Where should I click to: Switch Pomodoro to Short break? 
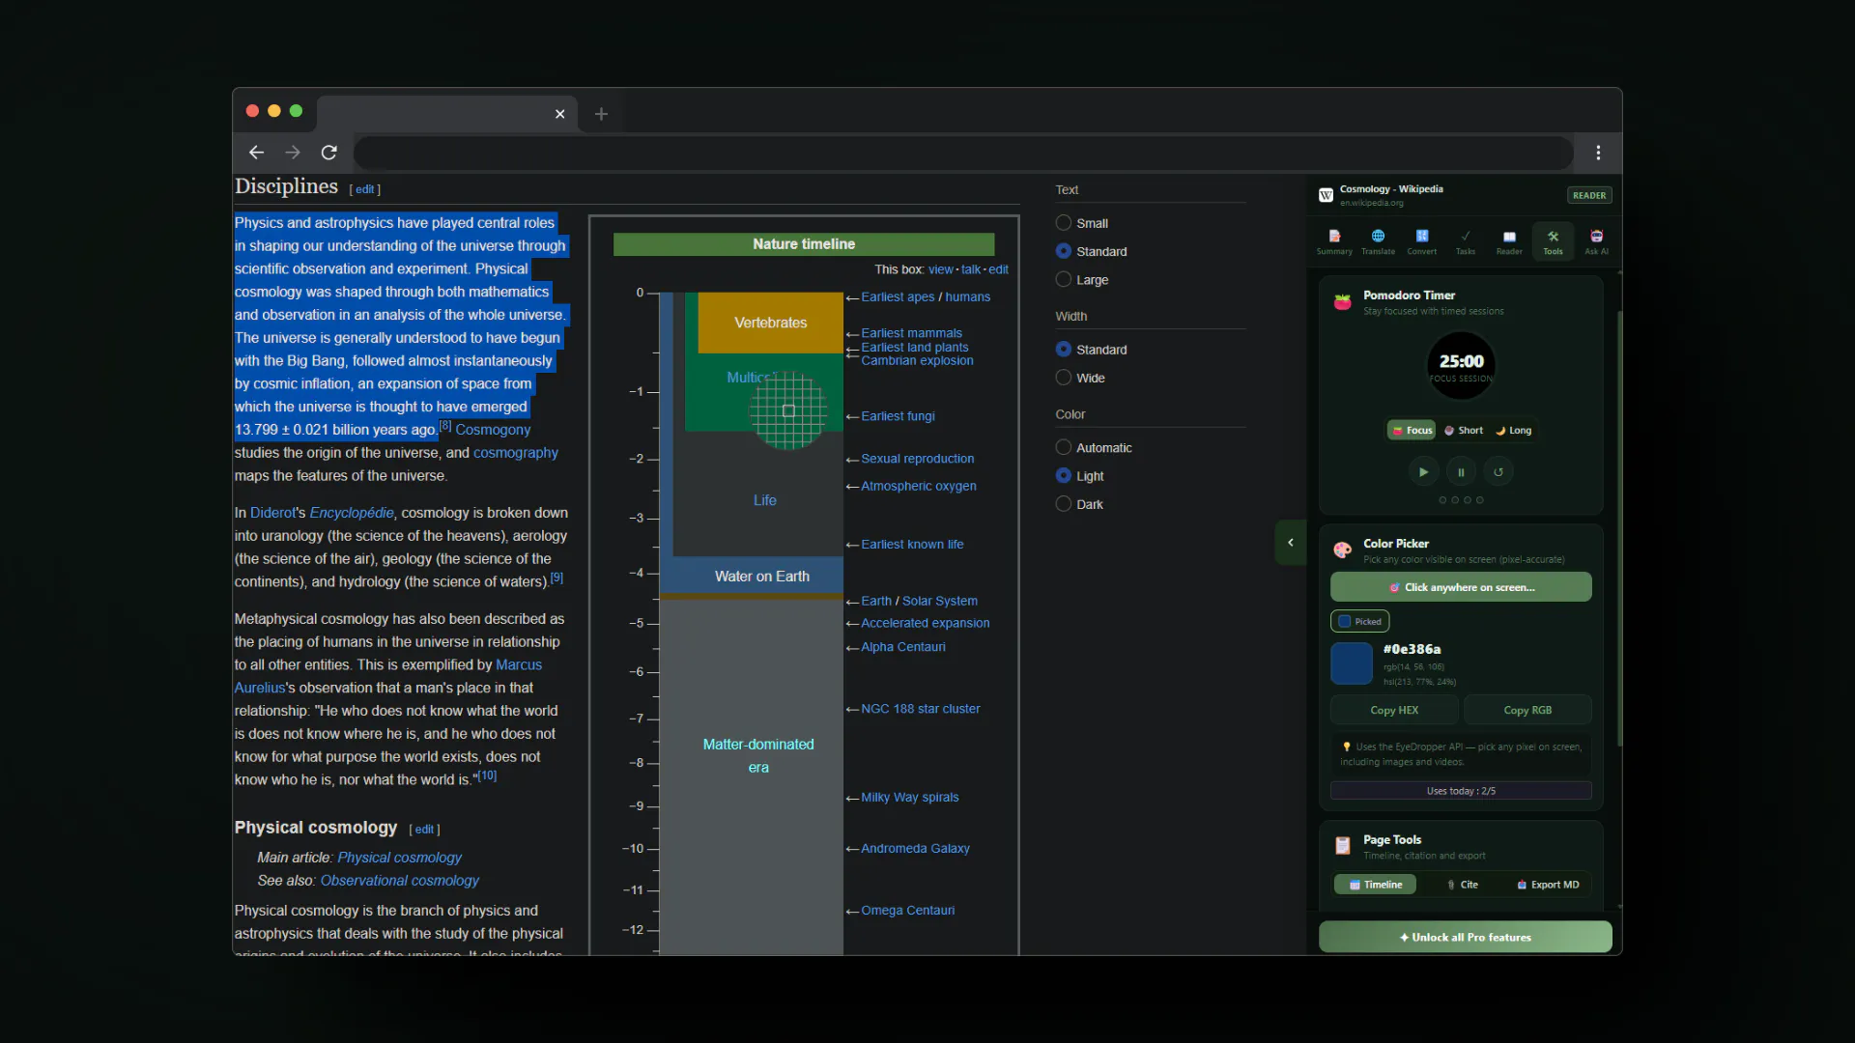[1463, 431]
